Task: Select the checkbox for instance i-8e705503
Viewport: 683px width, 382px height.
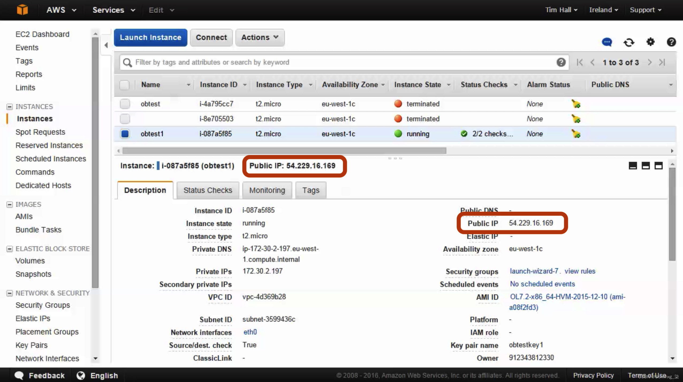Action: [125, 119]
